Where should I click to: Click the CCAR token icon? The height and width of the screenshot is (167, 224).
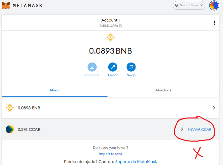pyautogui.click(x=10, y=130)
